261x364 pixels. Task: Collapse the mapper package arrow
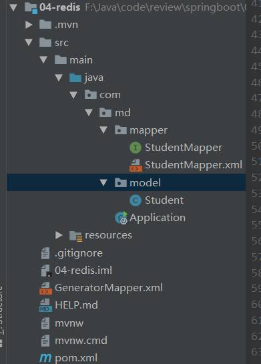point(103,130)
